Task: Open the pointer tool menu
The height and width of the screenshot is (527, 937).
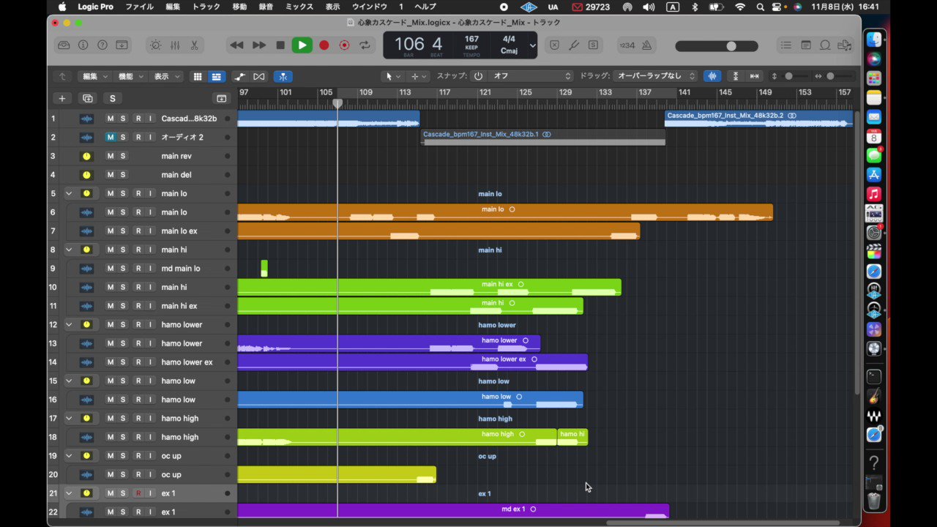Action: [393, 76]
